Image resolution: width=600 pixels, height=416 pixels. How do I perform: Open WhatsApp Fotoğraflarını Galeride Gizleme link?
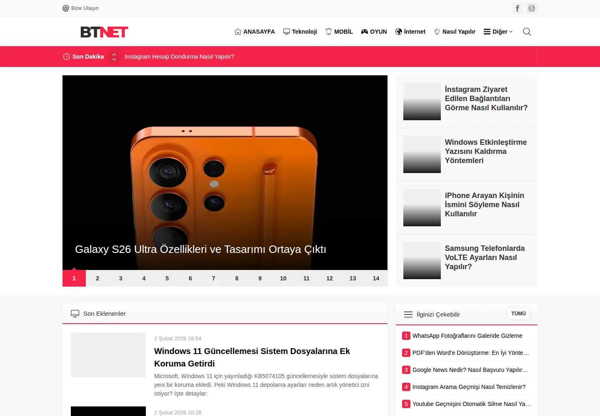pos(467,336)
